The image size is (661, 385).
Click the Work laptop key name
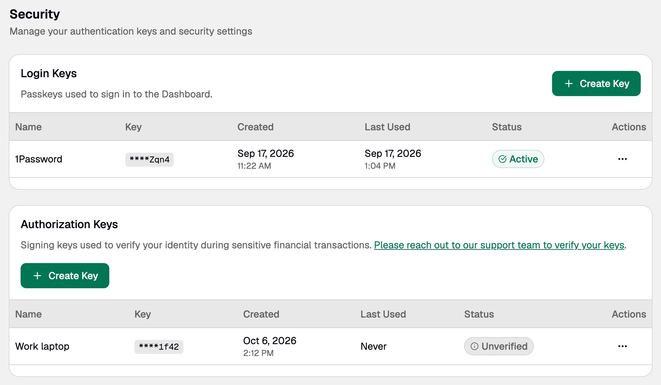pyautogui.click(x=42, y=346)
